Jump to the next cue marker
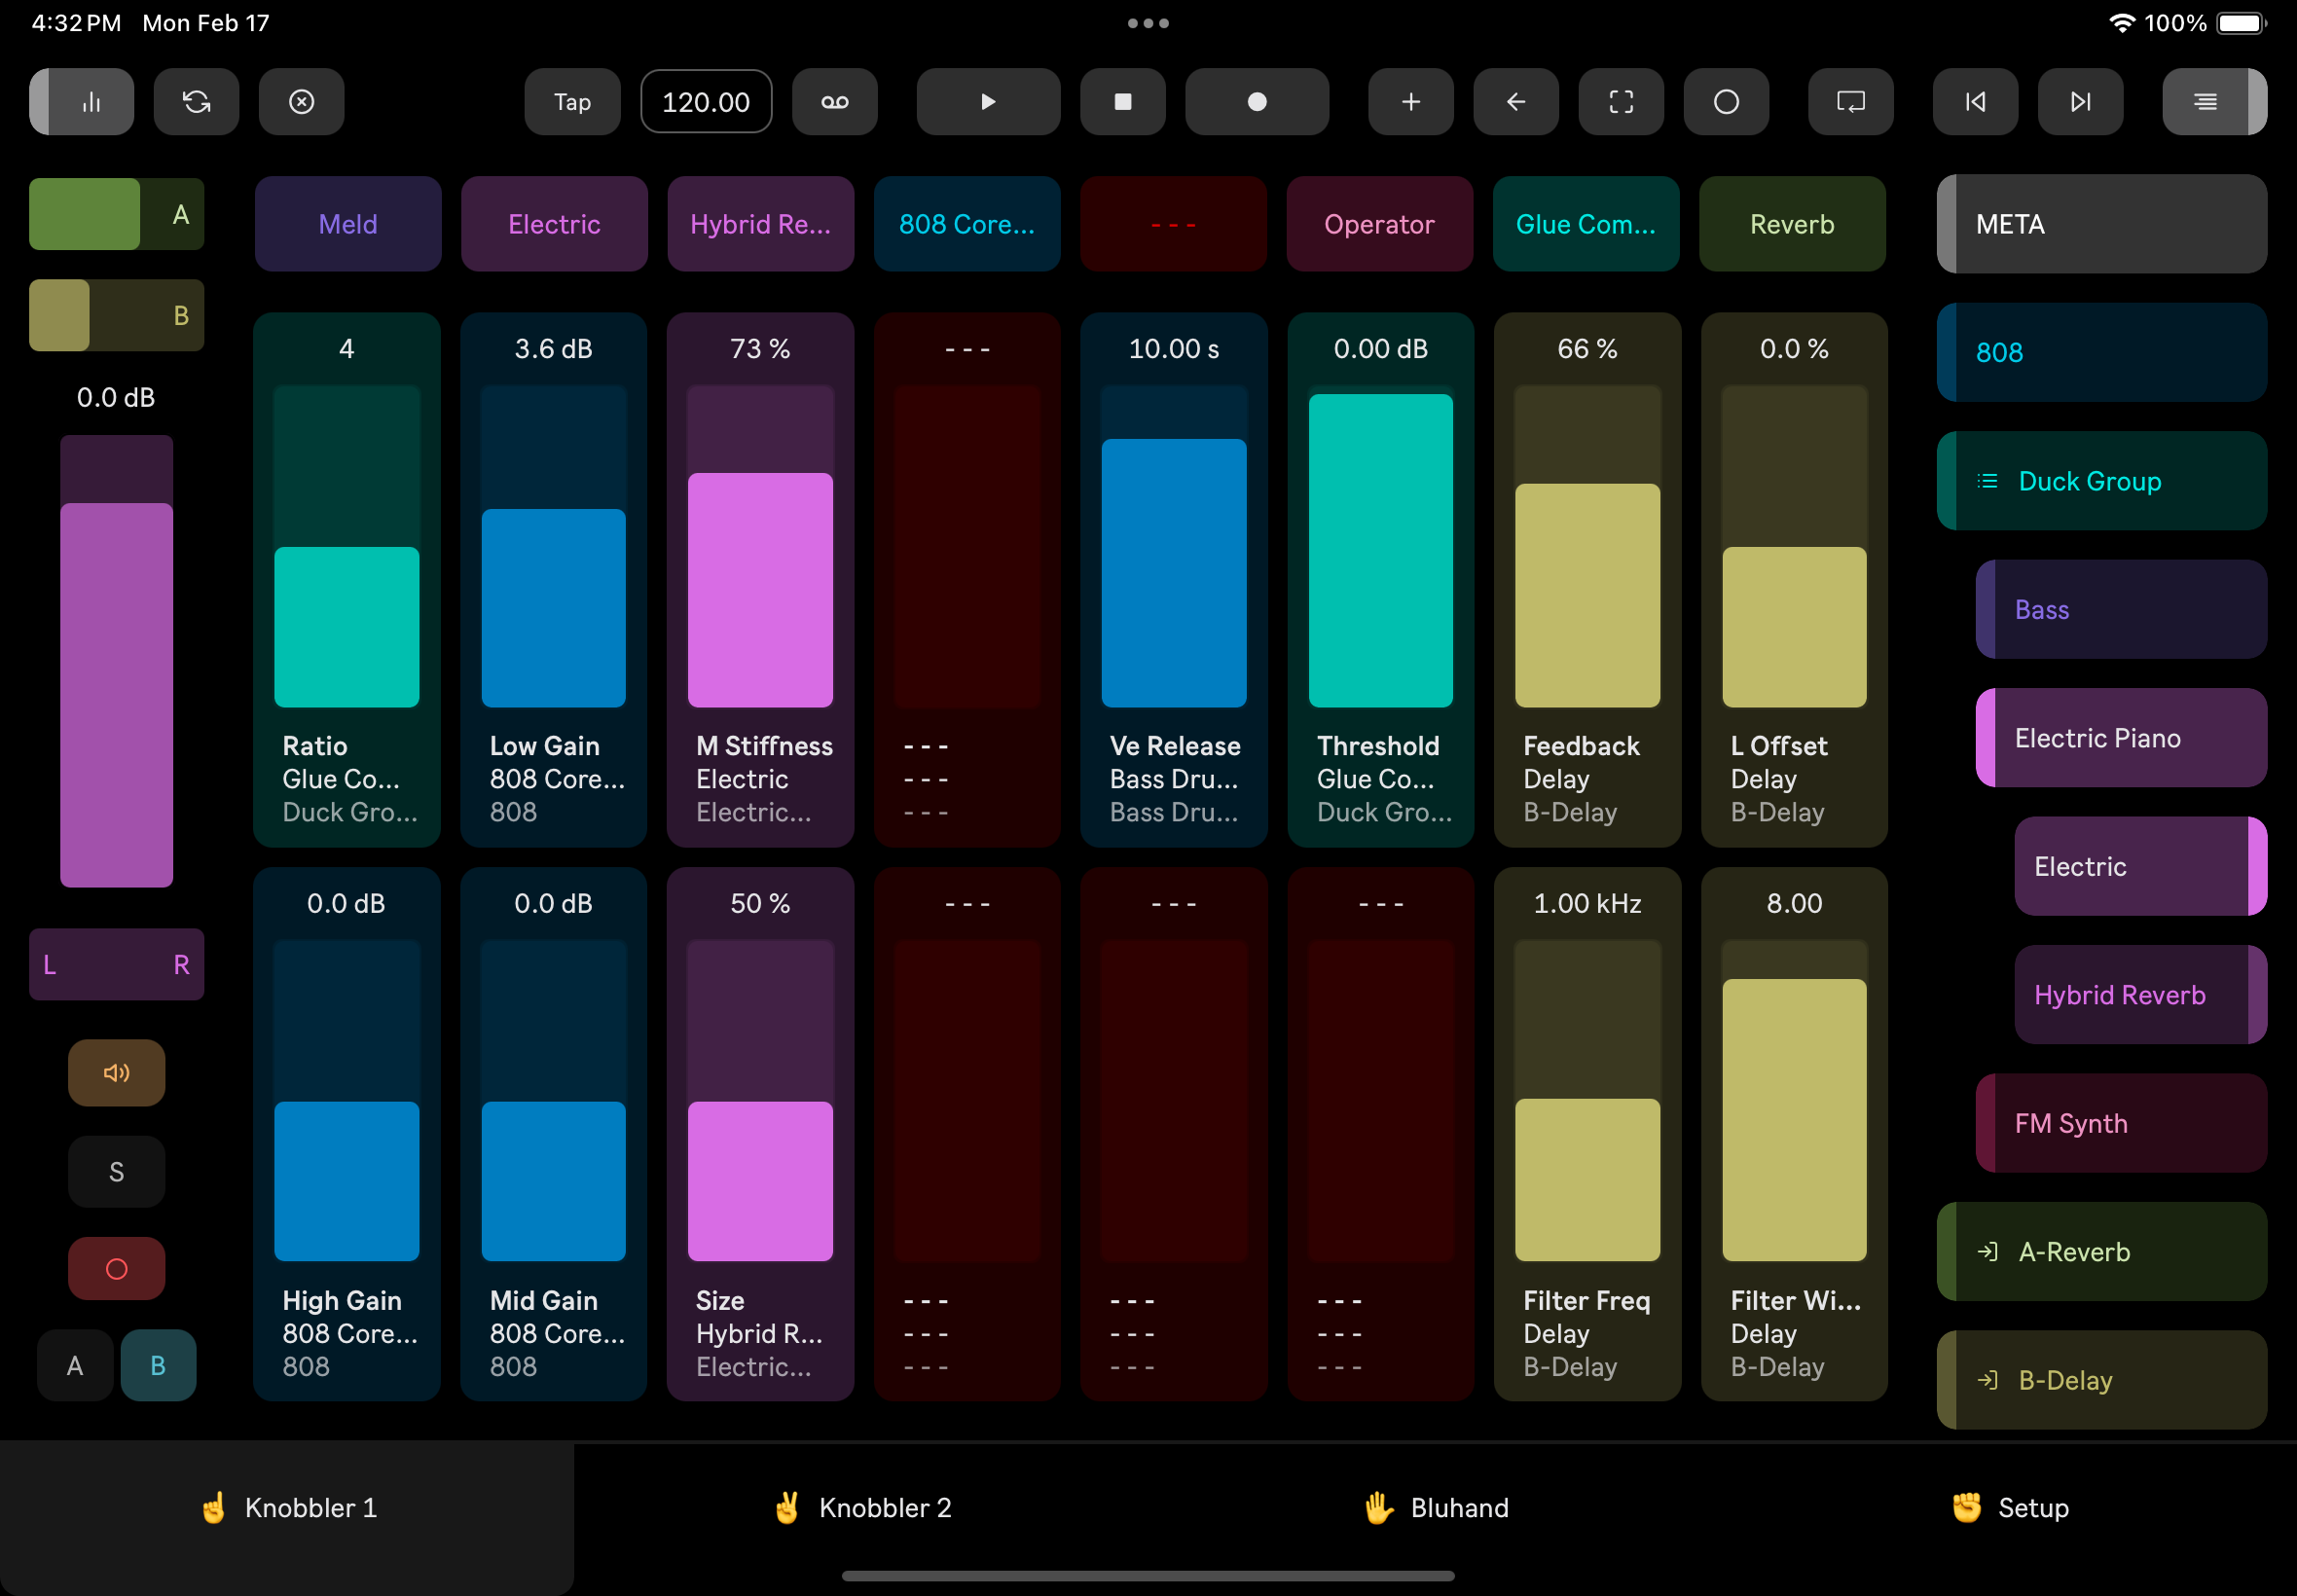This screenshot has width=2297, height=1596. pyautogui.click(x=2080, y=102)
